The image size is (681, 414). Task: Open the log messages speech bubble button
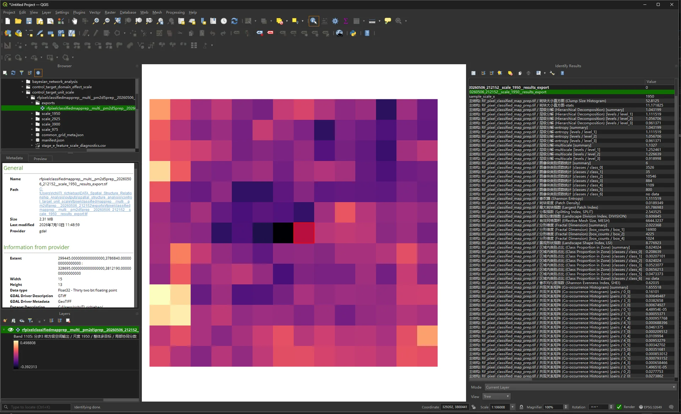671,407
